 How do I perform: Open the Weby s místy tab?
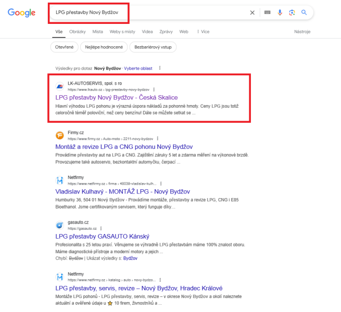coord(122,32)
